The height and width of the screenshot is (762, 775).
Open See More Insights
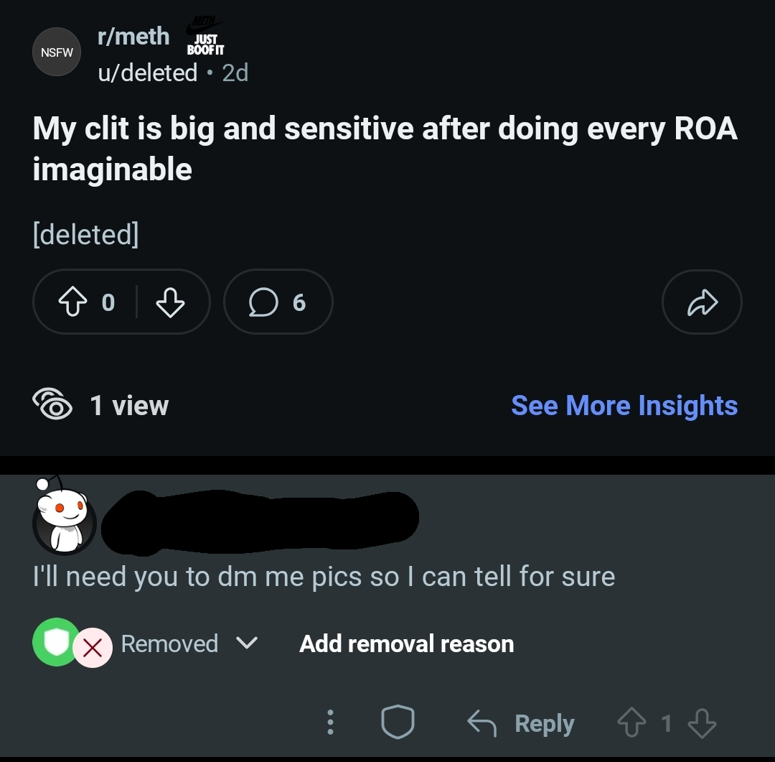point(624,405)
